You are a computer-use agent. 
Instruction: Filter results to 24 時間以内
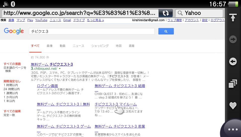click(x=12, y=89)
